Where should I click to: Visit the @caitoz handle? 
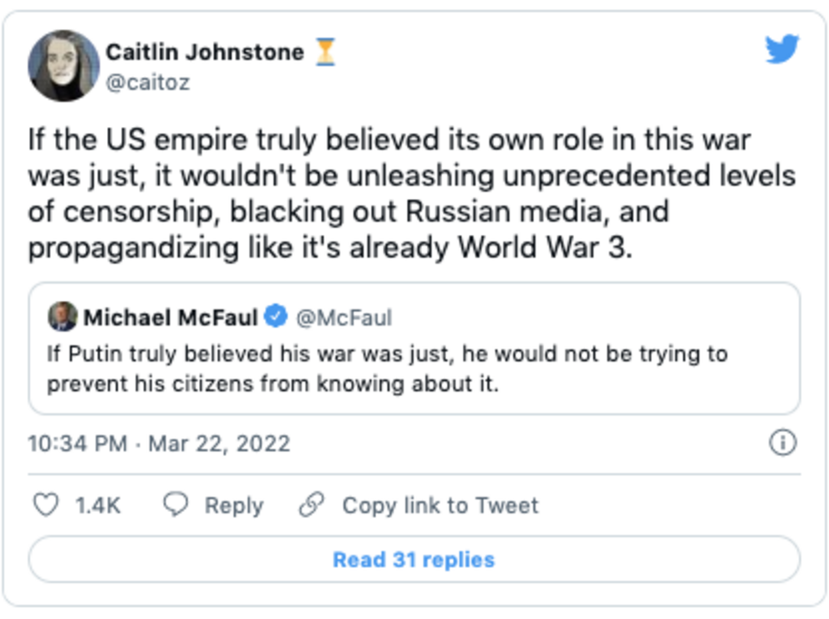click(x=147, y=83)
